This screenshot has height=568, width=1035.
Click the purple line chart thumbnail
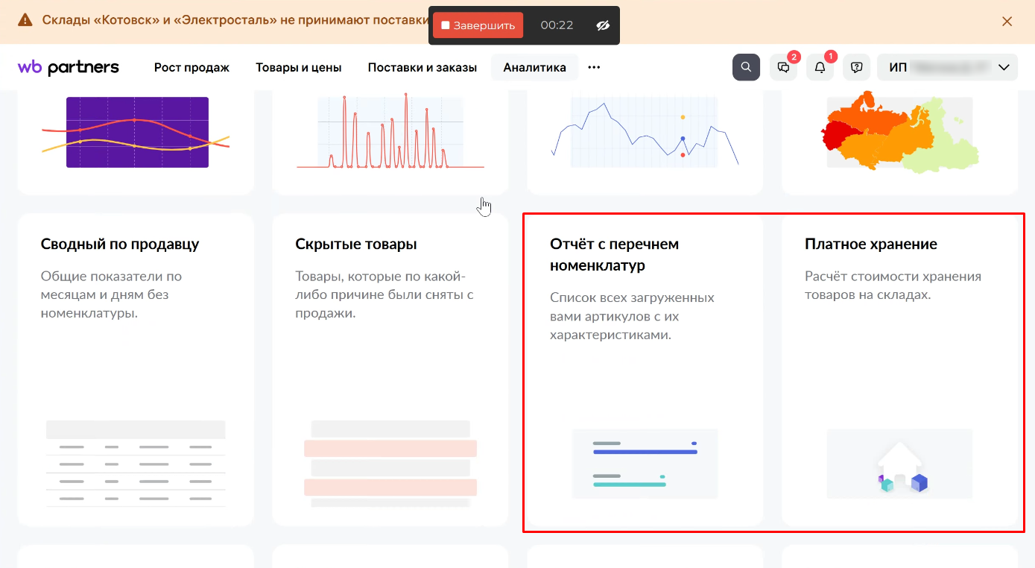coord(136,132)
